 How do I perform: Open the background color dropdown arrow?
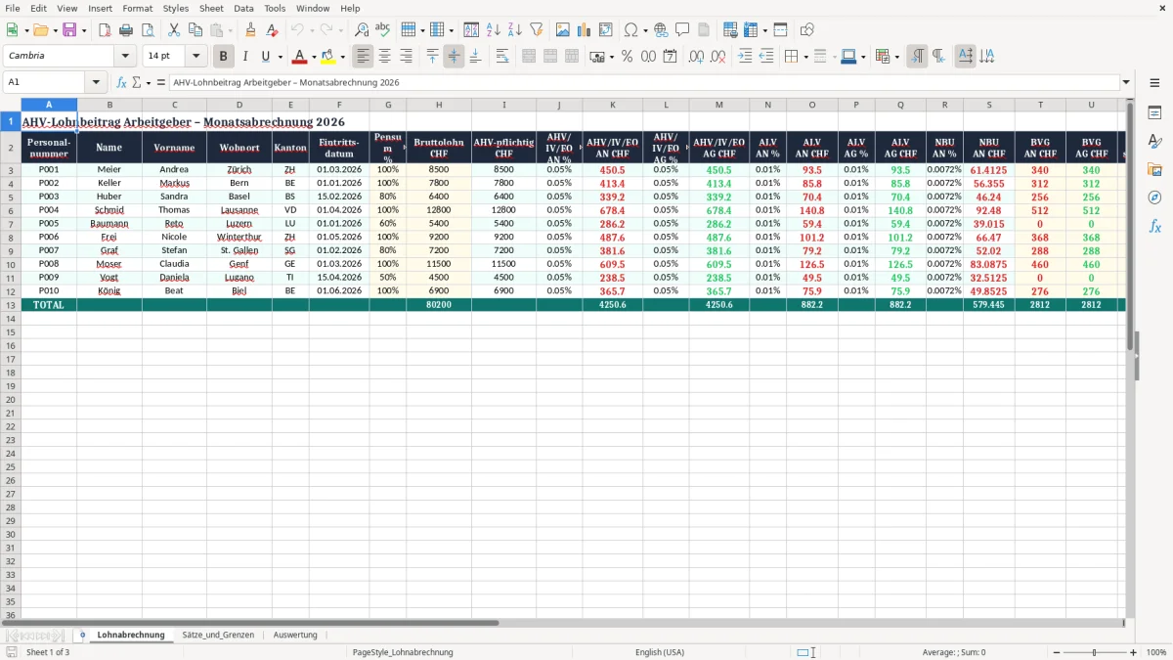[x=342, y=57]
